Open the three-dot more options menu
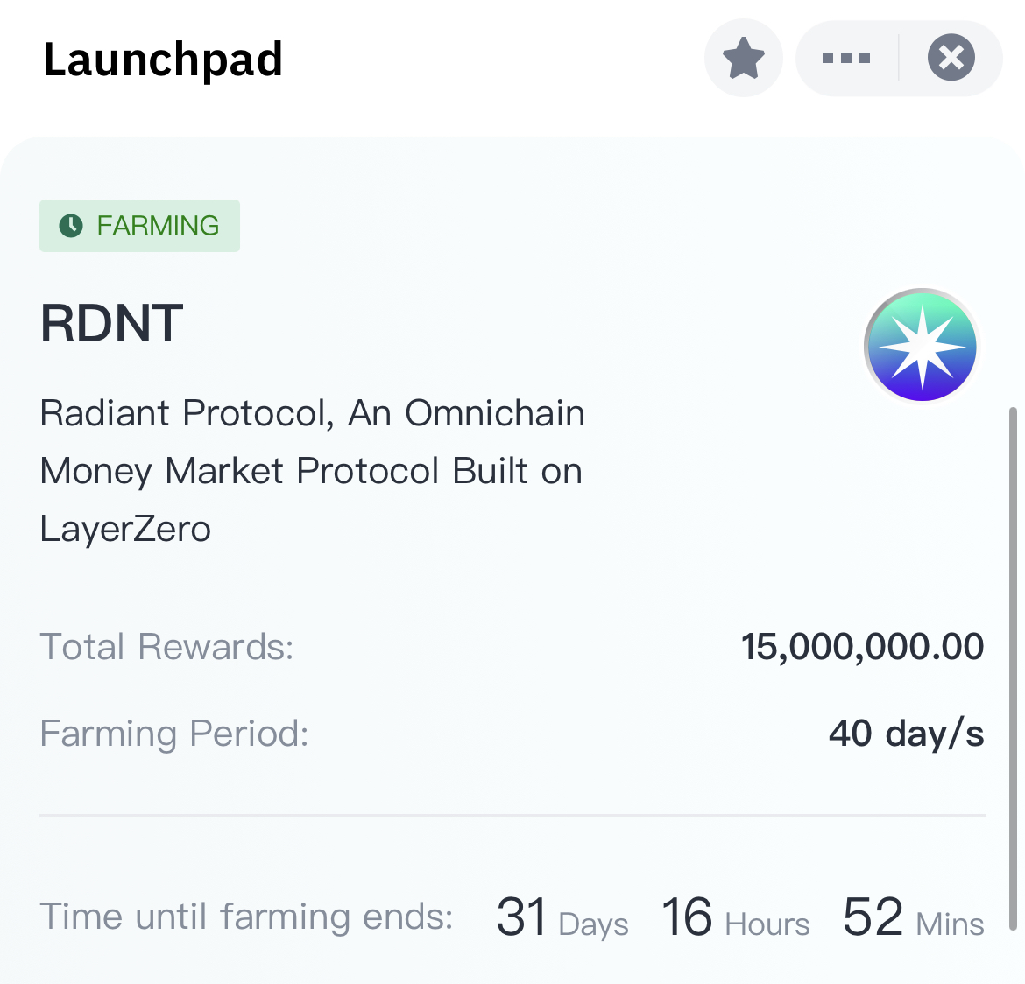The image size is (1025, 984). [845, 59]
